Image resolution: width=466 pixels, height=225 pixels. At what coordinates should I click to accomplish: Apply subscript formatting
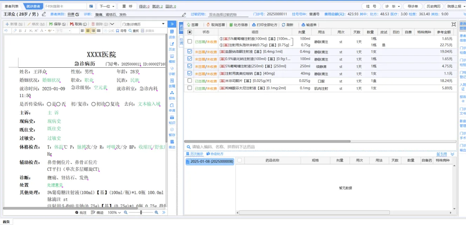(31, 30)
